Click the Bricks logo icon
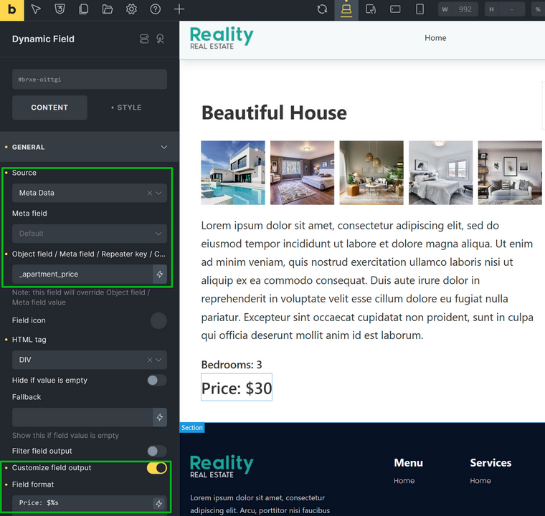The width and height of the screenshot is (545, 516). (11, 10)
